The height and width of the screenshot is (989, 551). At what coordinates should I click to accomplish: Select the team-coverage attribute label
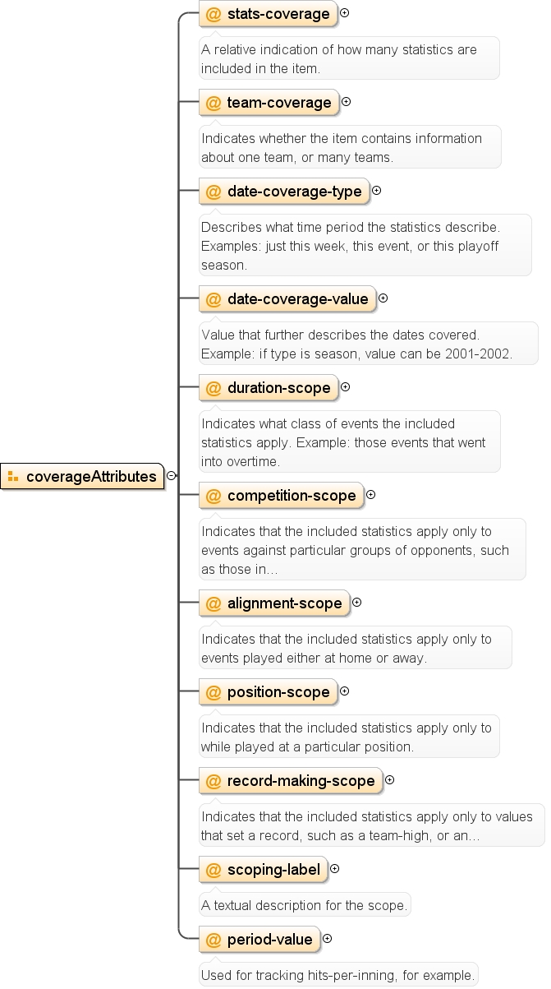point(279,103)
